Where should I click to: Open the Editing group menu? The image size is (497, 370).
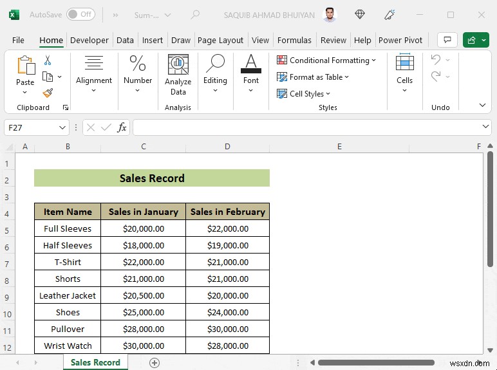pos(215,75)
